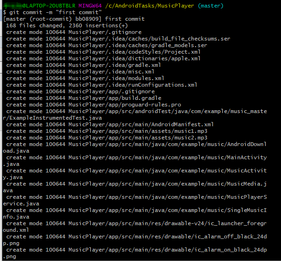Click the music/AndroidDownl line
Image resolution: width=281 pixels, height=261 pixels.
pyautogui.click(x=136, y=144)
